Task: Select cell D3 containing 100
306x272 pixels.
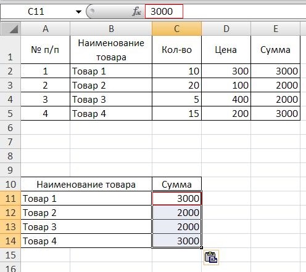Action: pyautogui.click(x=226, y=85)
